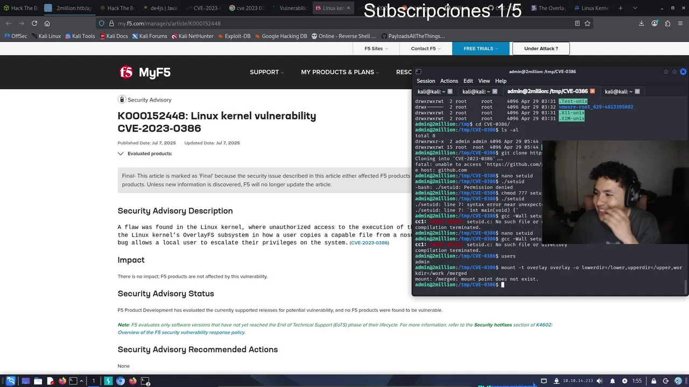Open the file manager in the taskbar

38,381
